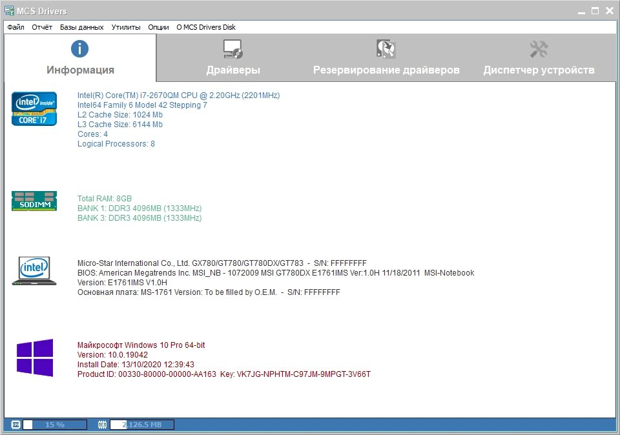The image size is (620, 435).
Task: Click the Total RAM: 8GB text
Action: pyautogui.click(x=105, y=198)
